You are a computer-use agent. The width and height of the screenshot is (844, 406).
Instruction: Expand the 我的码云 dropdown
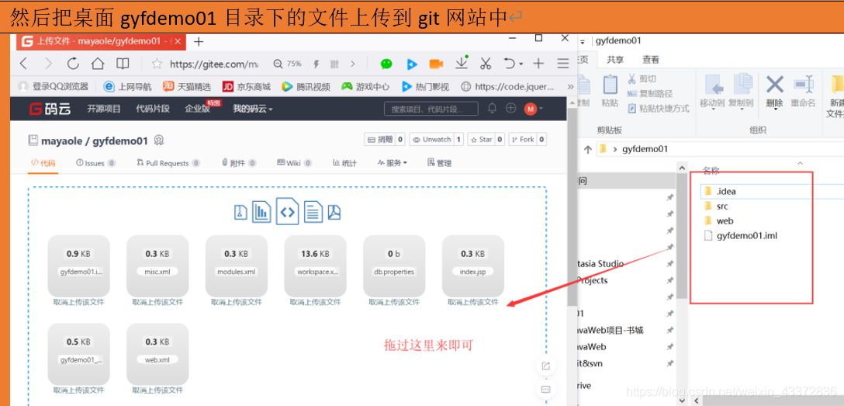(252, 109)
